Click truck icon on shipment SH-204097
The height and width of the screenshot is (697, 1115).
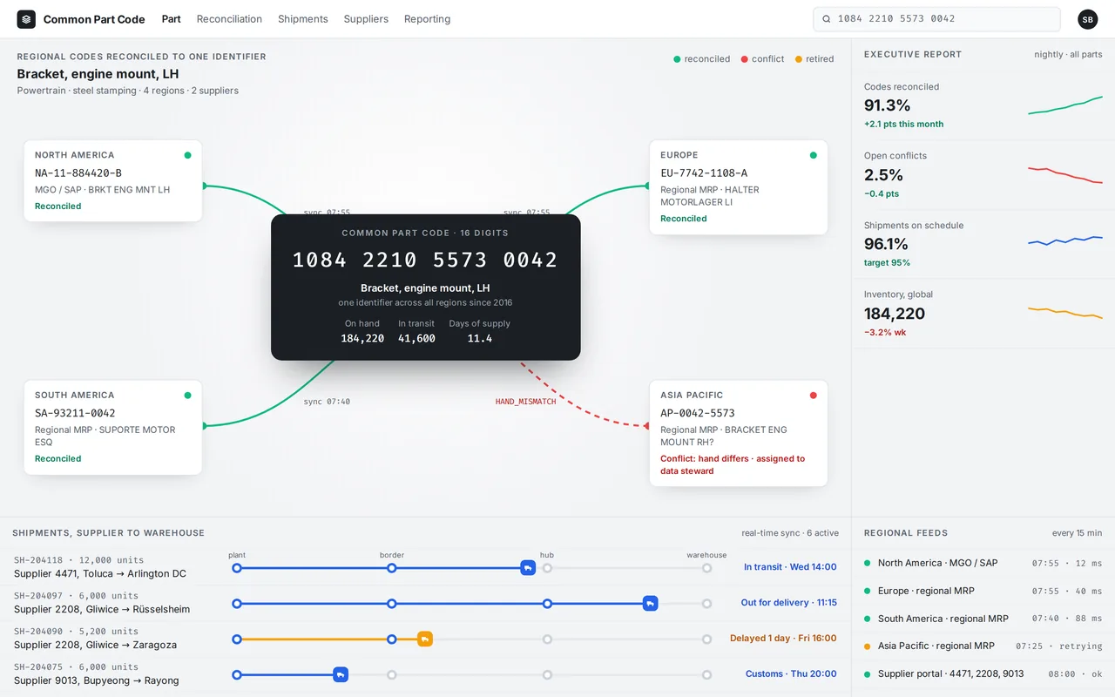650,603
